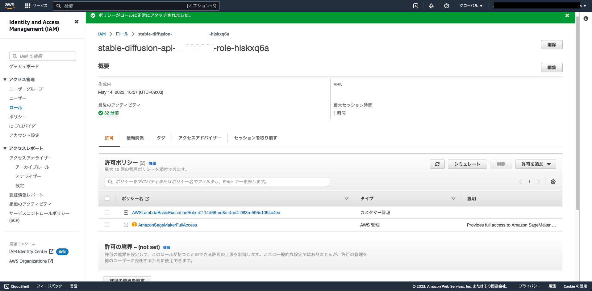
Task: Click CloudShell icon in the footer
Action: (7, 286)
